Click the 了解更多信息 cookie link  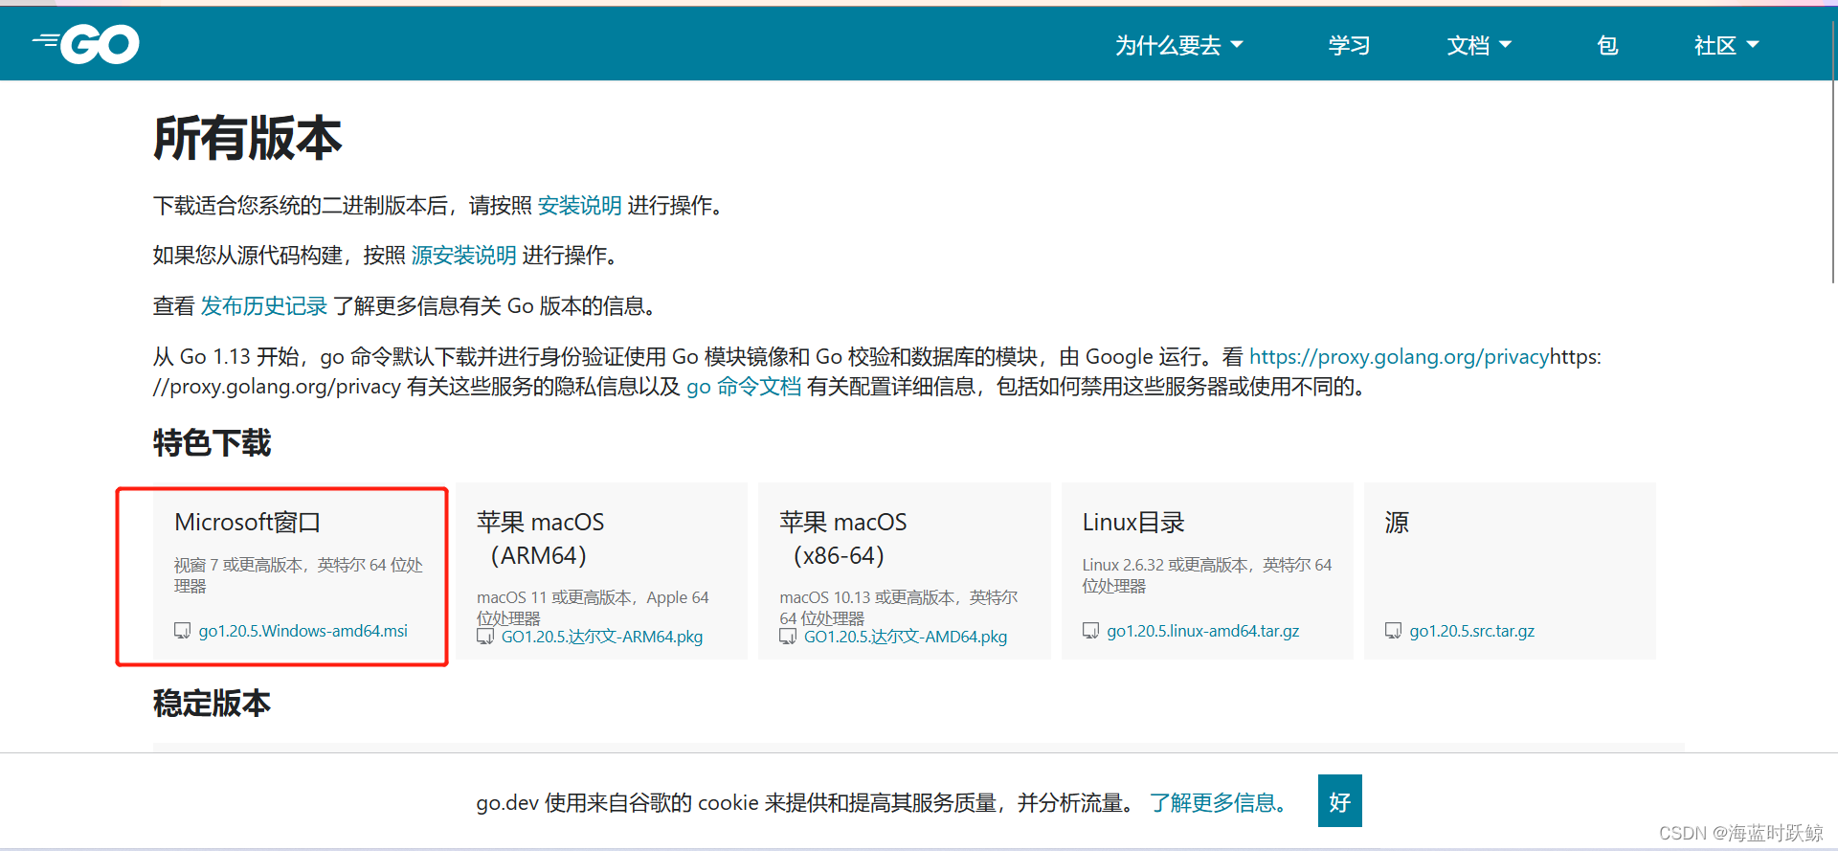(x=1218, y=802)
